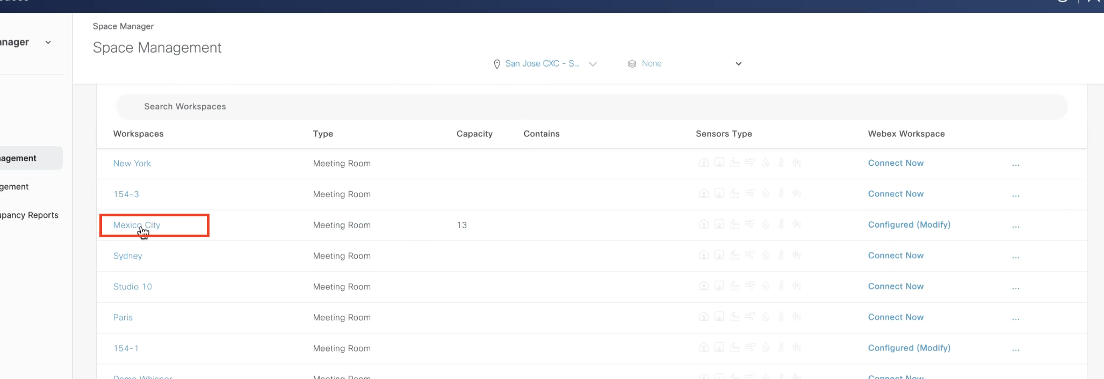Viewport: 1104px width, 379px height.
Task: Open more options for the Sydney workspace
Action: 1015,257
